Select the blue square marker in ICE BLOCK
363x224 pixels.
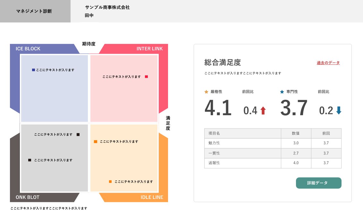click(33, 70)
